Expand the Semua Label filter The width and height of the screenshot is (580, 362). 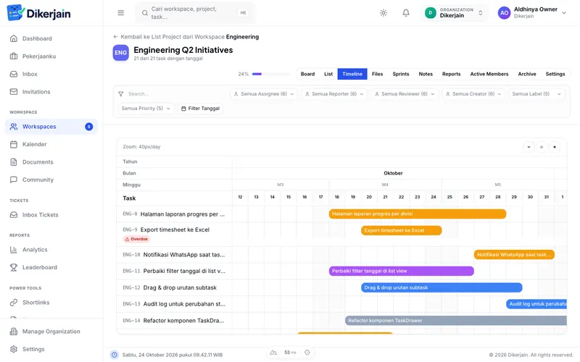(536, 94)
